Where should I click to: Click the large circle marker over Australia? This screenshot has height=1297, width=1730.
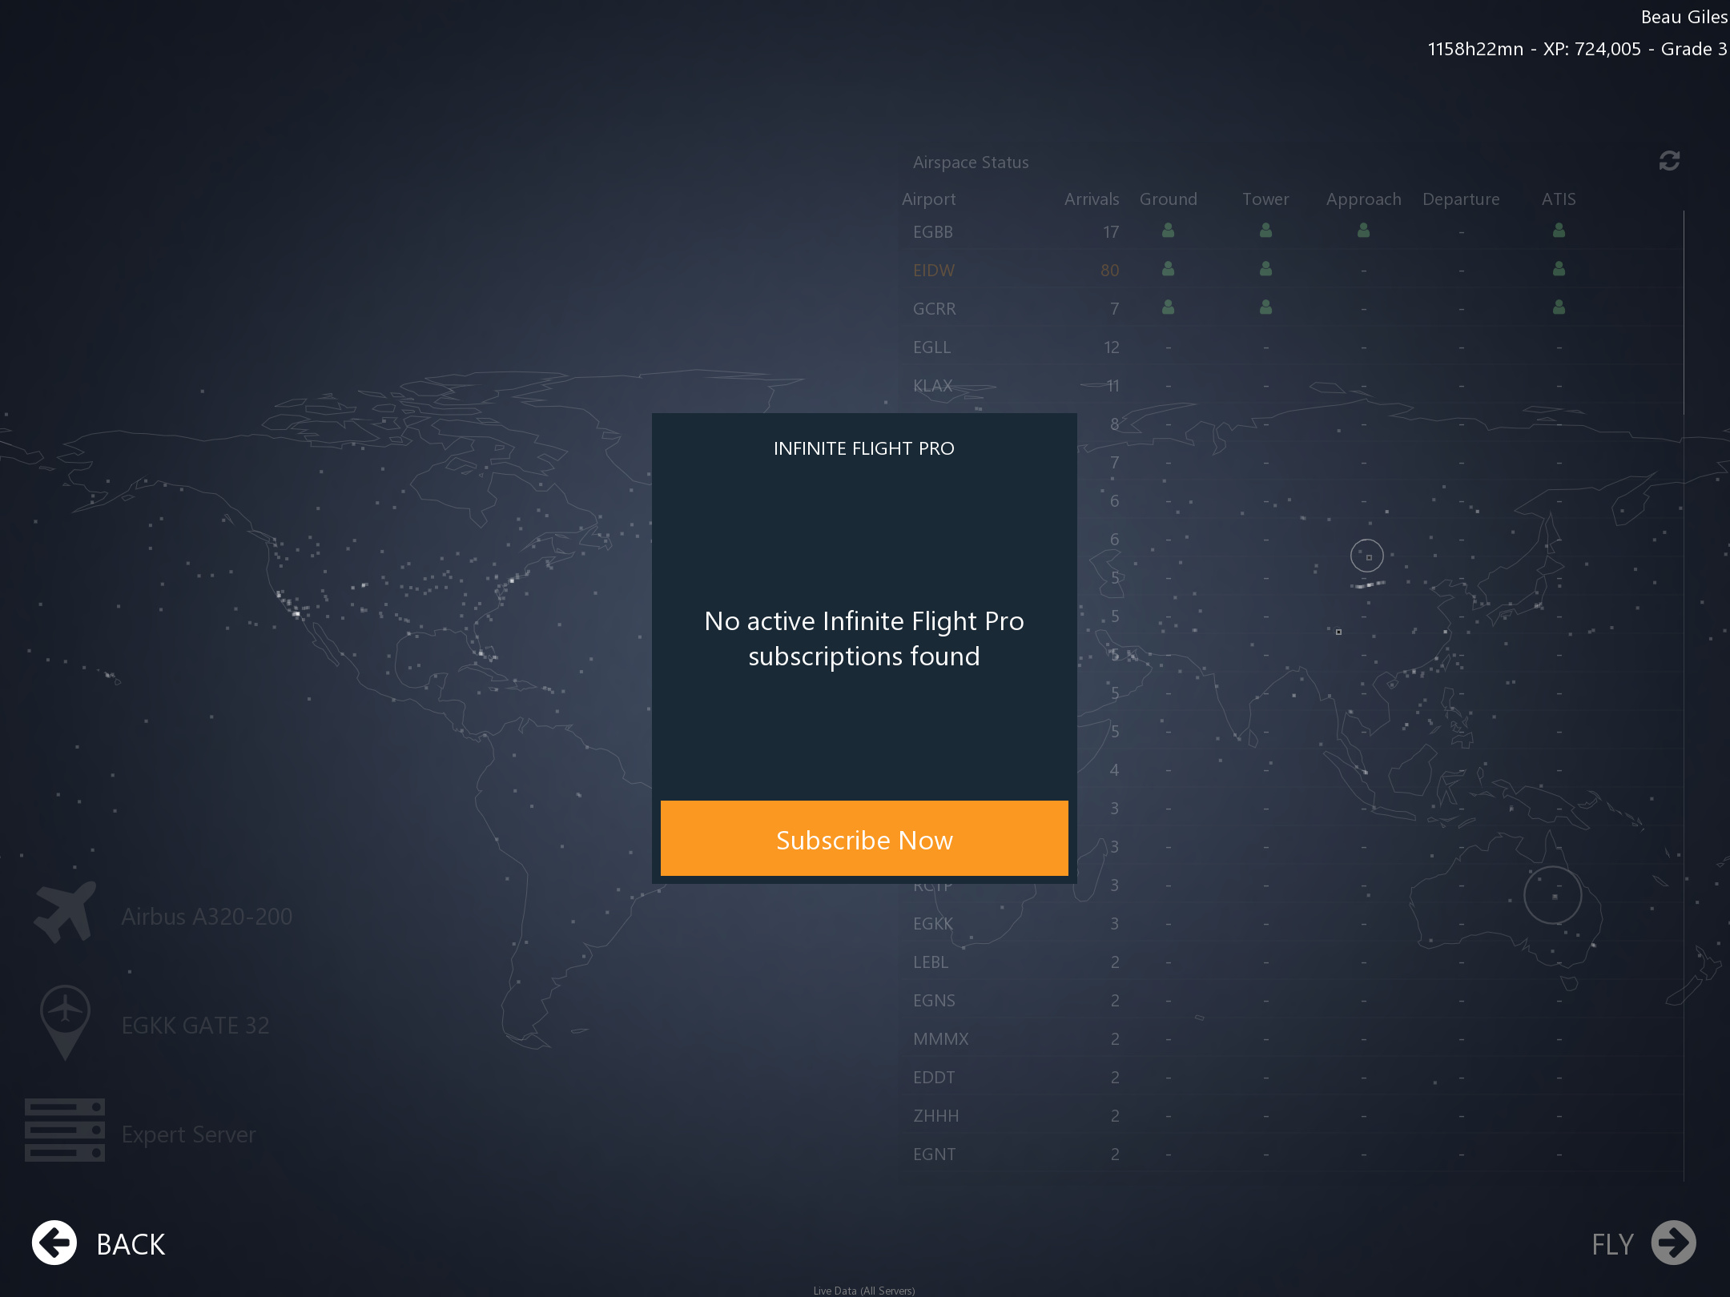1552,895
